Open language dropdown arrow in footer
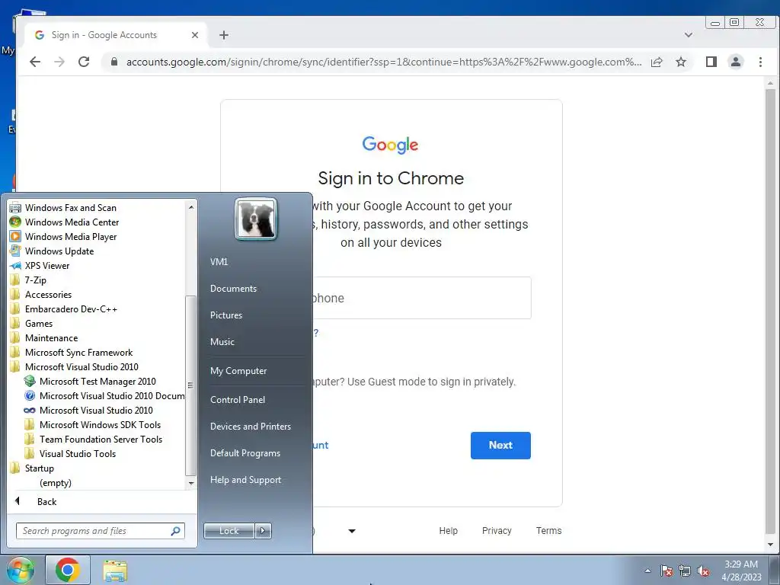Viewport: 780px width, 585px height. (352, 531)
